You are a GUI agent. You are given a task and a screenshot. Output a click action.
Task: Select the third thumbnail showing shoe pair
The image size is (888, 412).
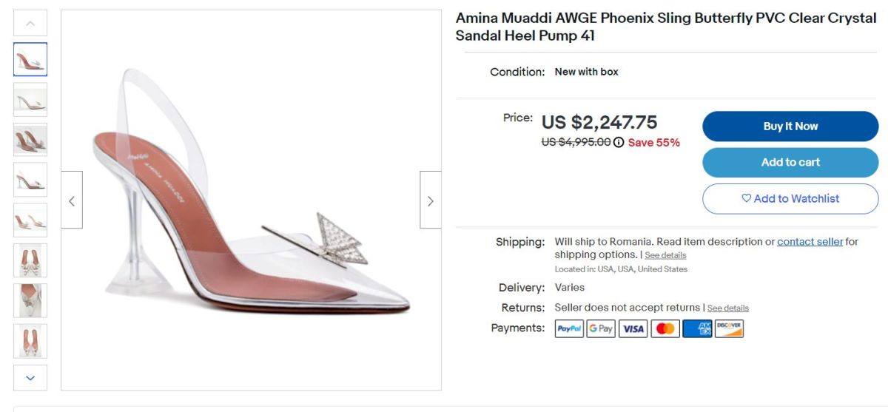pos(30,139)
